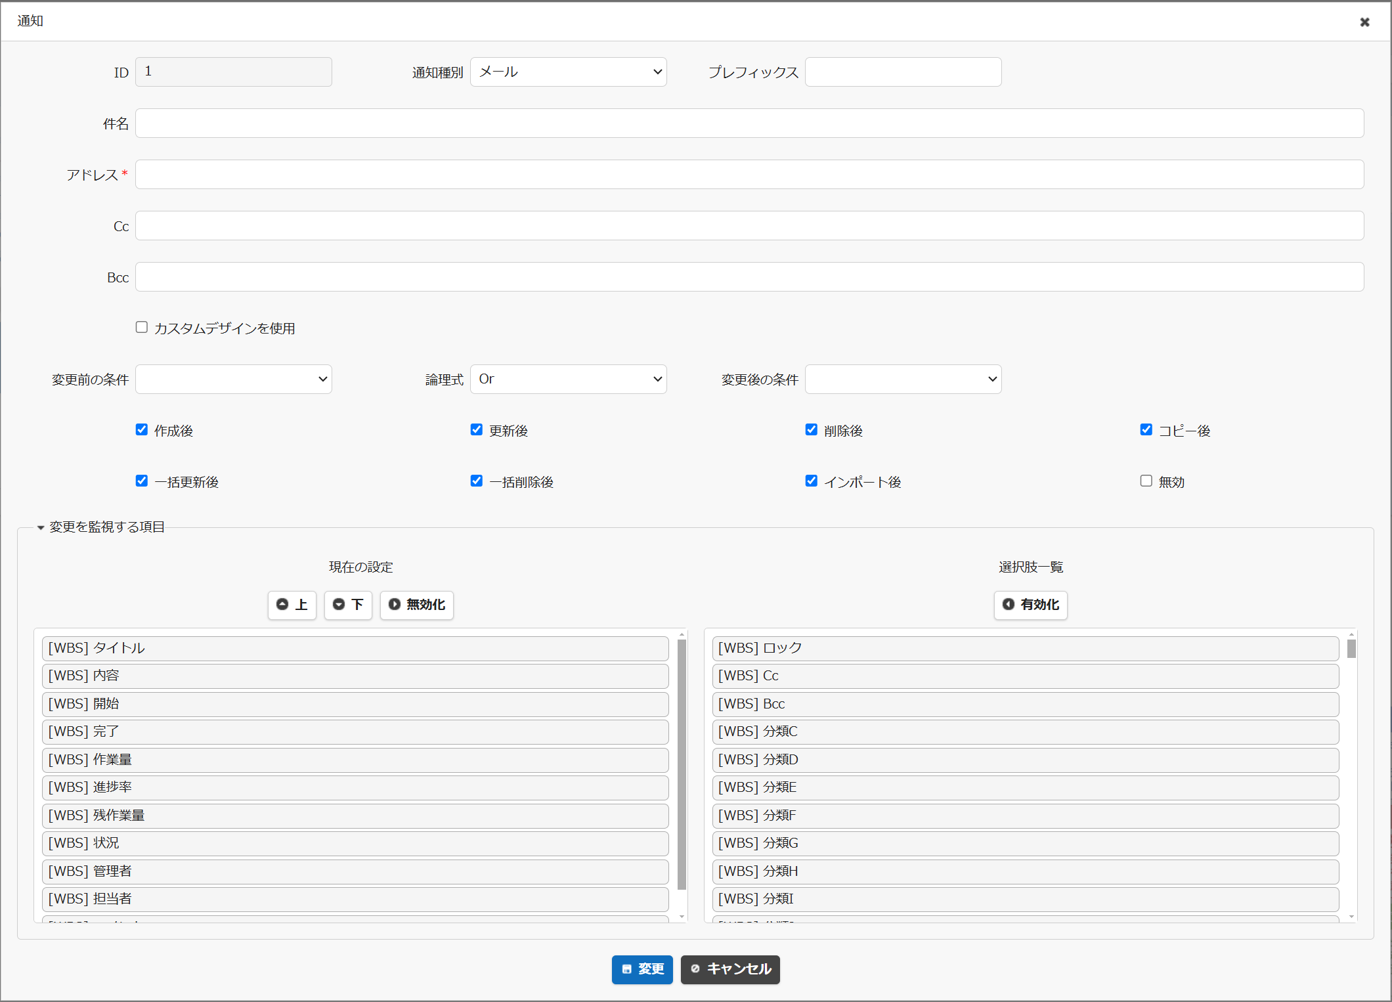Open the 論理式 dropdown showing Or
The width and height of the screenshot is (1392, 1002).
569,379
